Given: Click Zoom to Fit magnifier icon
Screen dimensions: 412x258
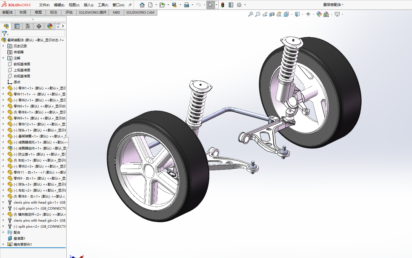Looking at the screenshot, I should pos(250,14).
